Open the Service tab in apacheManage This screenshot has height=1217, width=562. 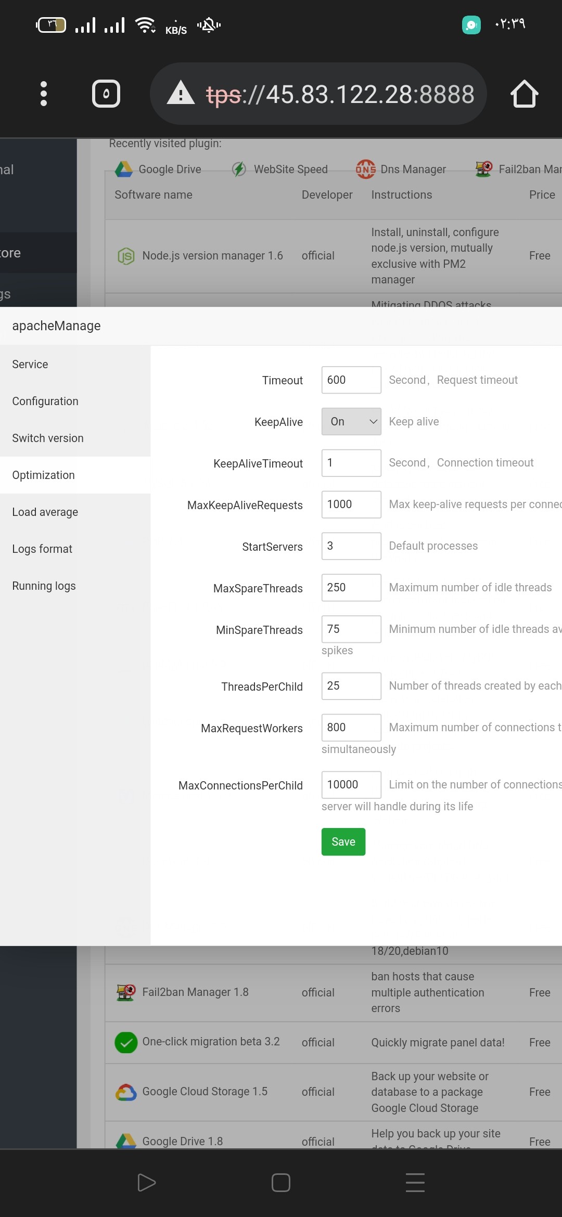point(30,365)
